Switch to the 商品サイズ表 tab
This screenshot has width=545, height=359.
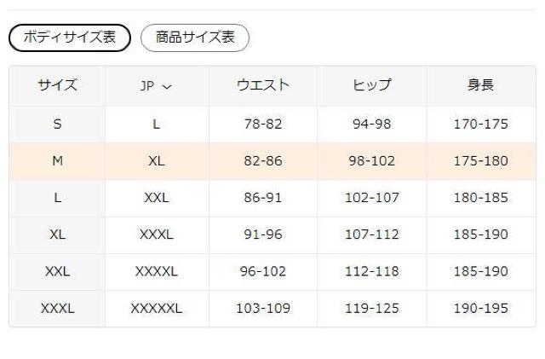(195, 38)
